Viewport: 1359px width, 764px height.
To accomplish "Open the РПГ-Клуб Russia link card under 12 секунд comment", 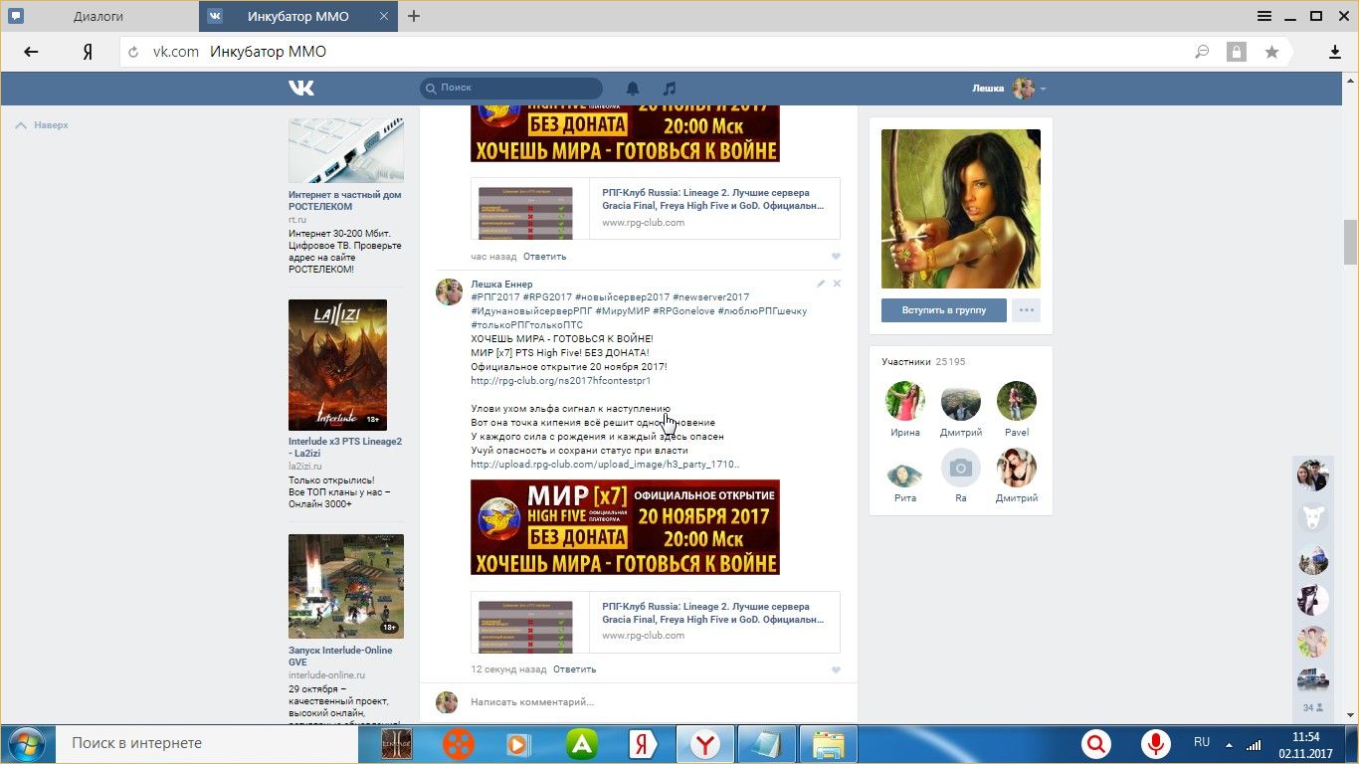I will tap(656, 622).
